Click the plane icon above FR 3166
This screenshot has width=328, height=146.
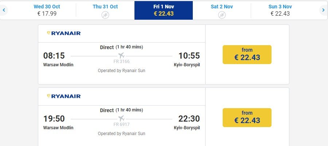[x=121, y=56]
